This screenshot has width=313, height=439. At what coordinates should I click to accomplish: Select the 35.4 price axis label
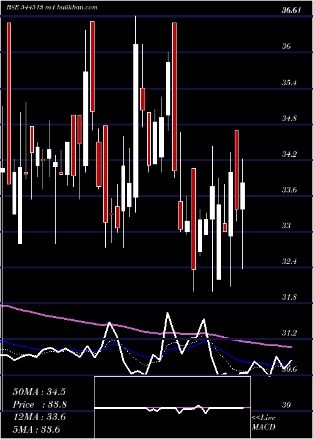tap(288, 83)
